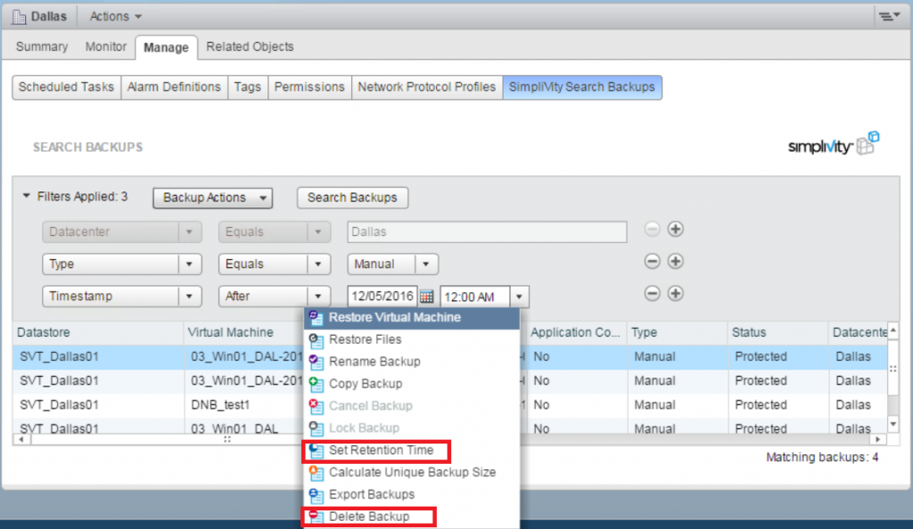Screen dimensions: 913x529
Task: Click the Export Backups icon in menu
Action: pyautogui.click(x=316, y=494)
